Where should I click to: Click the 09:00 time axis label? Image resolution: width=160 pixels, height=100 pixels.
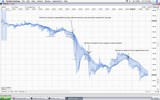tap(74, 9)
